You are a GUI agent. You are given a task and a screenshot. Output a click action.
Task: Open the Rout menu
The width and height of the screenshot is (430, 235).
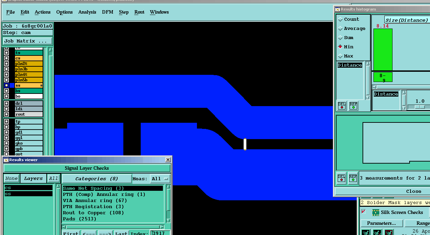pos(139,12)
